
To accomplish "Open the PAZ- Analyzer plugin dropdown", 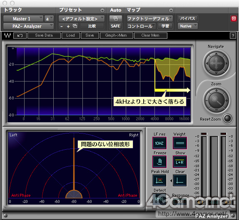I will [28, 26].
